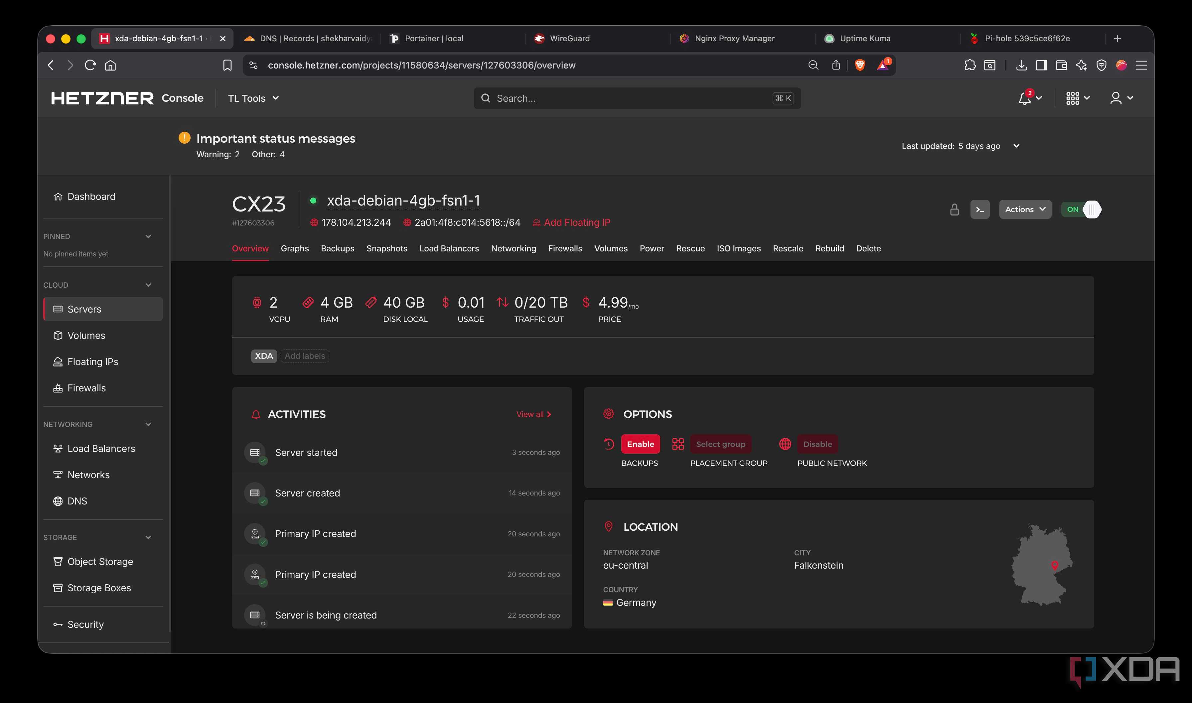
Task: Open the Rebuild tab
Action: pyautogui.click(x=829, y=248)
